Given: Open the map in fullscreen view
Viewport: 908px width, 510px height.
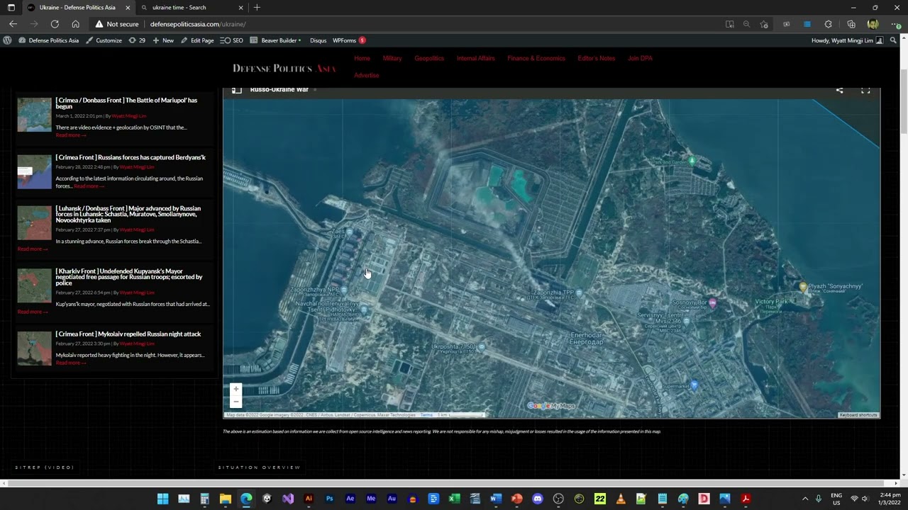Looking at the screenshot, I should [x=865, y=91].
